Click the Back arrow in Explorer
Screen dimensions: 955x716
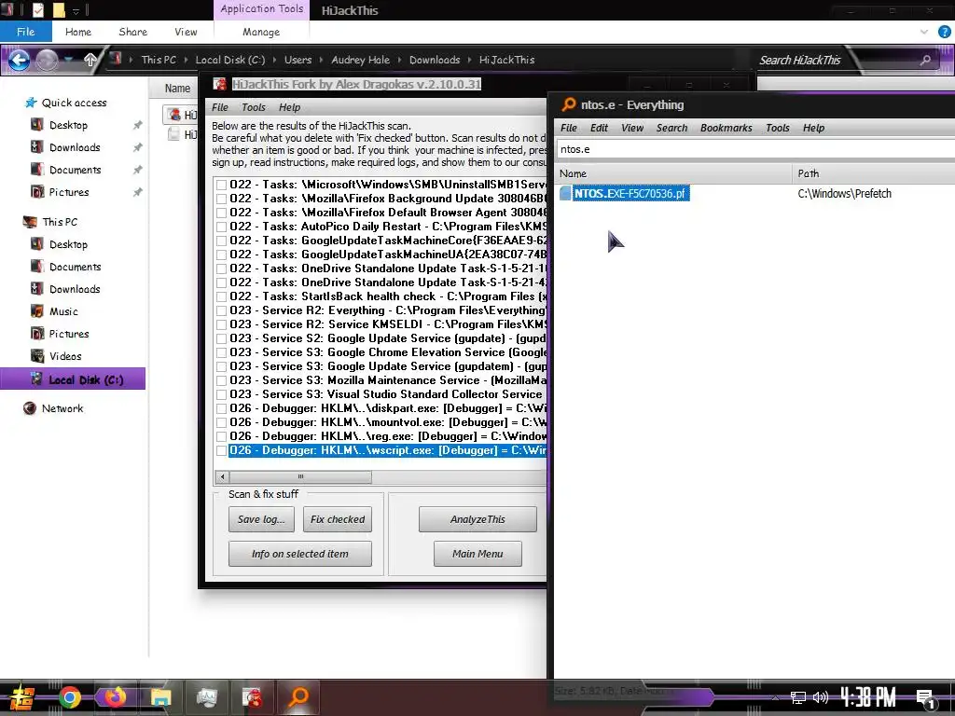(19, 60)
